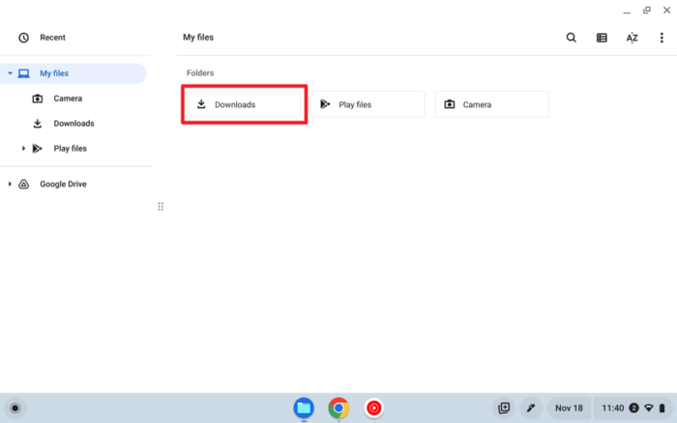Click the Files app shelf icon
The width and height of the screenshot is (677, 423).
pos(304,408)
